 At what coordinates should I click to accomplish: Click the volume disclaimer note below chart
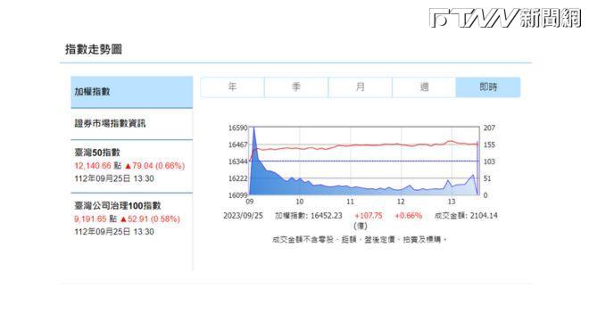point(360,239)
